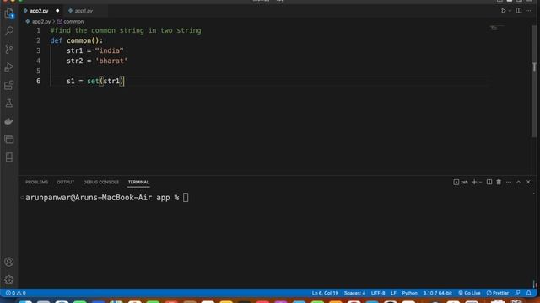Click common symbol in the breadcrumb
The width and height of the screenshot is (540, 303).
73,22
